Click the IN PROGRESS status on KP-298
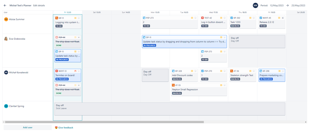The width and height of the screenshot is (310, 132). point(266,79)
